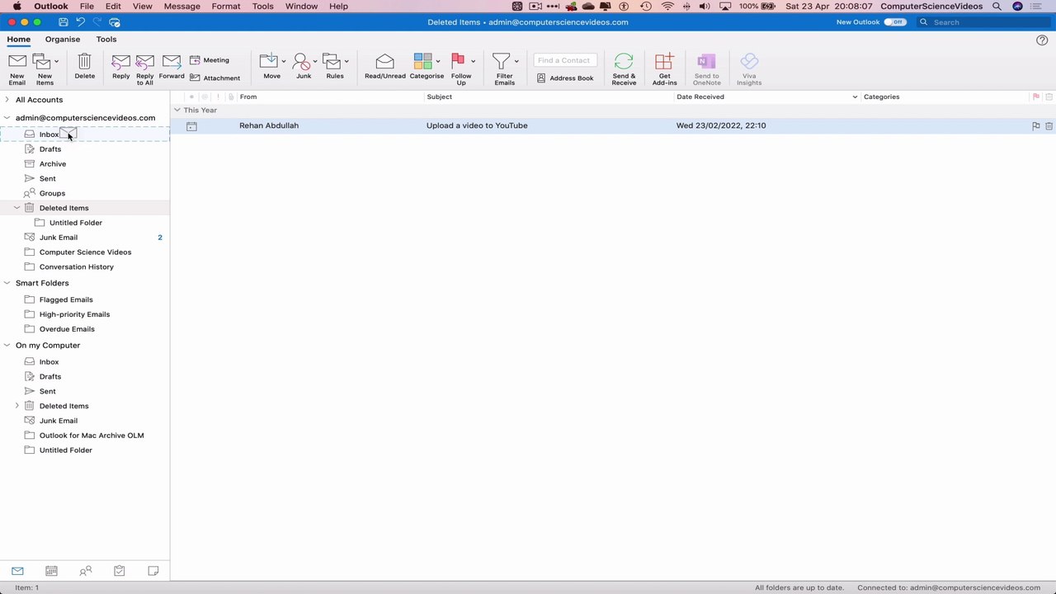Click the Read/Unread envelope icon
Image resolution: width=1056 pixels, height=594 pixels.
[x=384, y=62]
